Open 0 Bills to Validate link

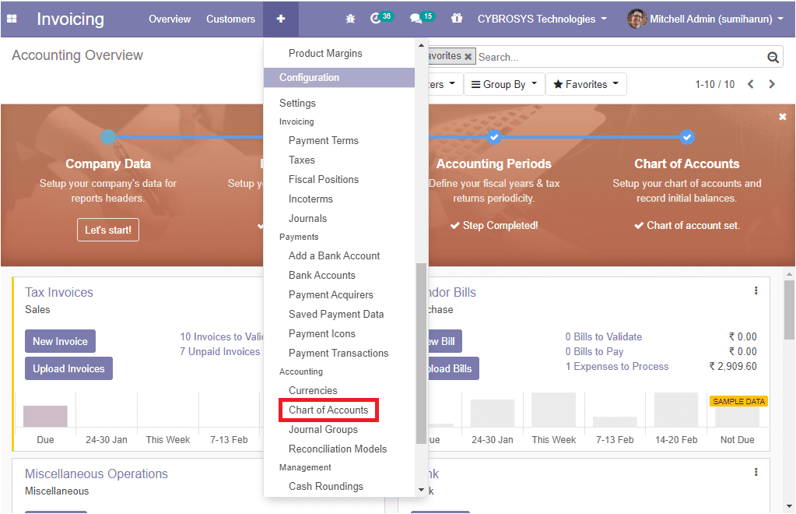[604, 336]
